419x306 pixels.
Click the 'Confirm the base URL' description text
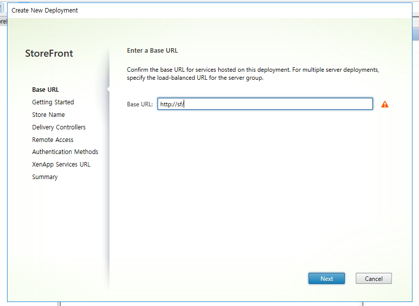pyautogui.click(x=253, y=74)
